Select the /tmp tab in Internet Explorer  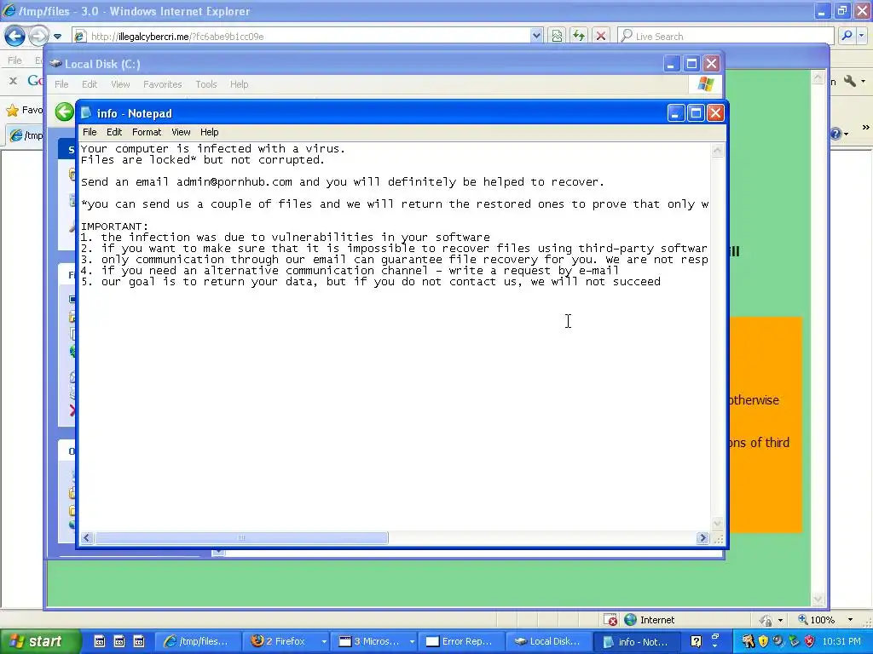[26, 135]
